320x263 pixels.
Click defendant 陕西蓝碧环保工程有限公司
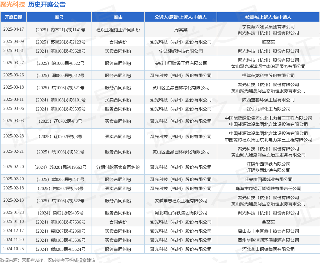click(268, 100)
